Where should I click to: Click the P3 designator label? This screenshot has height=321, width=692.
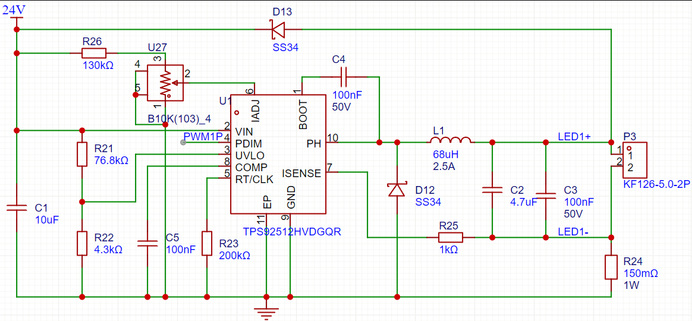tap(630, 136)
